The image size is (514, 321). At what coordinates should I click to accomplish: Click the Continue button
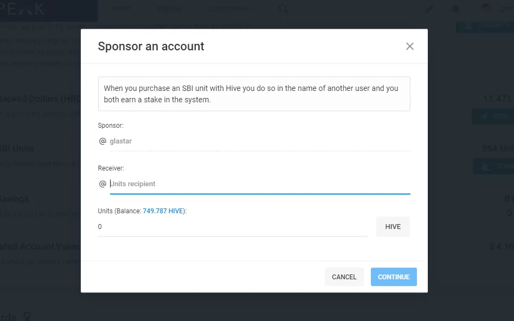tap(394, 277)
